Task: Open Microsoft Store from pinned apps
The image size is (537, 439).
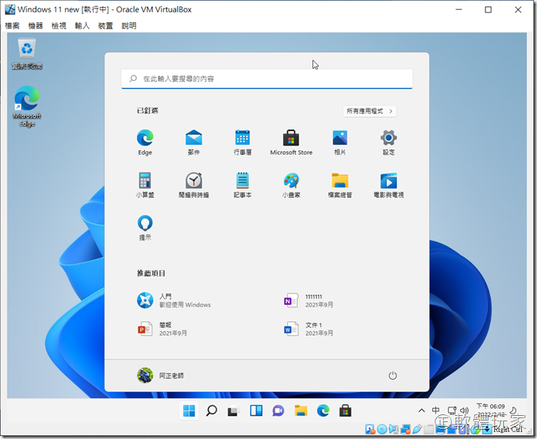Action: [x=291, y=139]
